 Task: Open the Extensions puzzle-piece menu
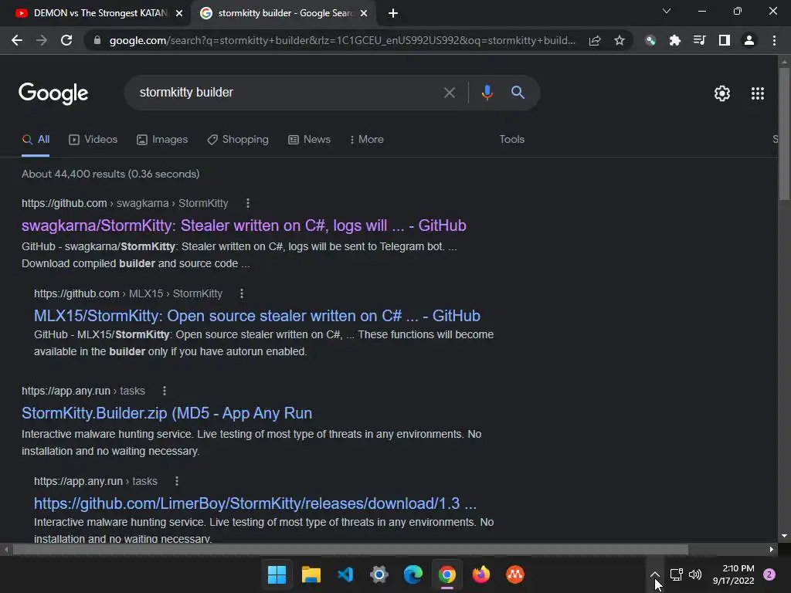[x=674, y=40]
